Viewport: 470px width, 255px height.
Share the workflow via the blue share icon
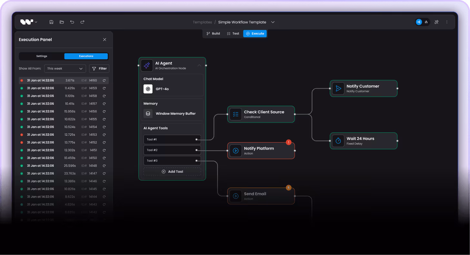point(419,22)
